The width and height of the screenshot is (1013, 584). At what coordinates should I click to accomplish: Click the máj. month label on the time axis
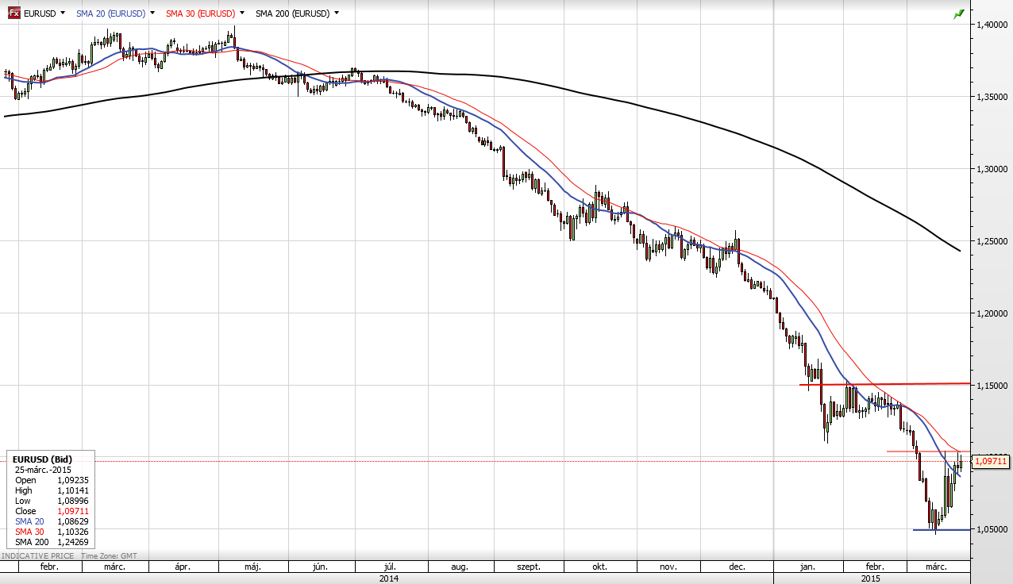point(253,567)
